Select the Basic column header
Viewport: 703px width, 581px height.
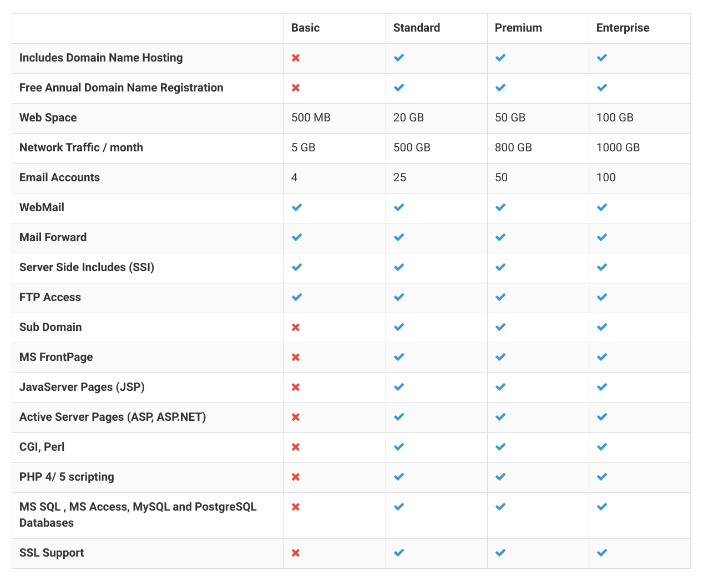(305, 28)
